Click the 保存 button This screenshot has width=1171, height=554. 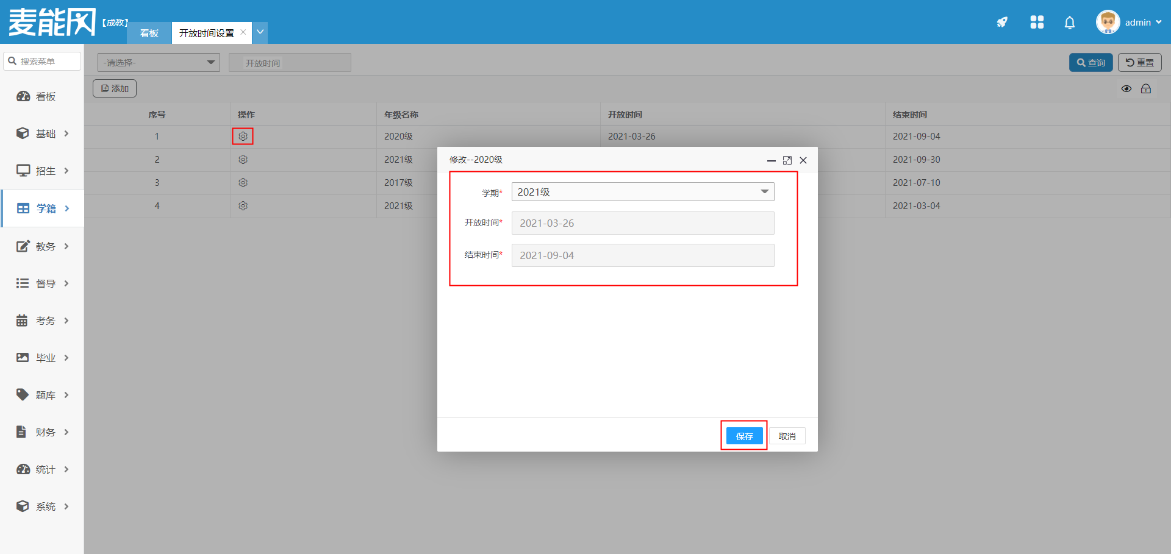(744, 436)
